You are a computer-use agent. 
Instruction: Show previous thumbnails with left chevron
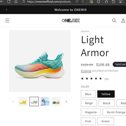point(13,102)
